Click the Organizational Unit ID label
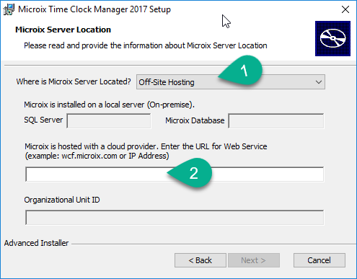 point(62,200)
